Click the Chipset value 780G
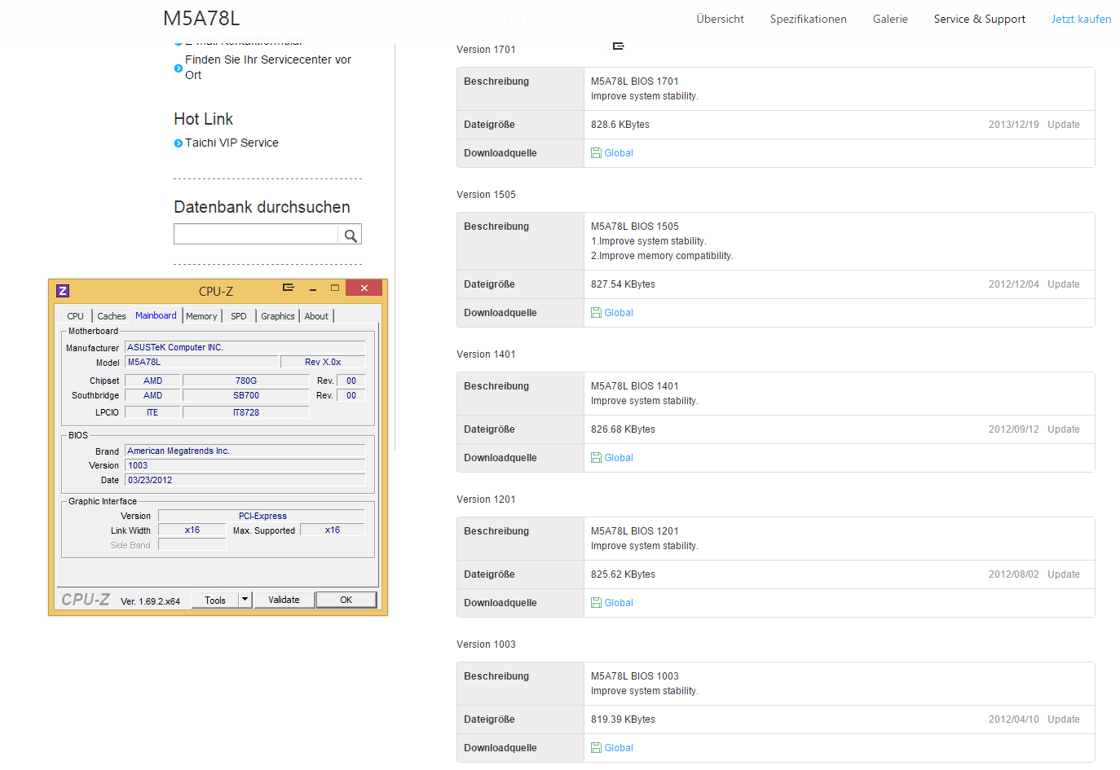Screen dimensions: 1120x770 coord(246,381)
